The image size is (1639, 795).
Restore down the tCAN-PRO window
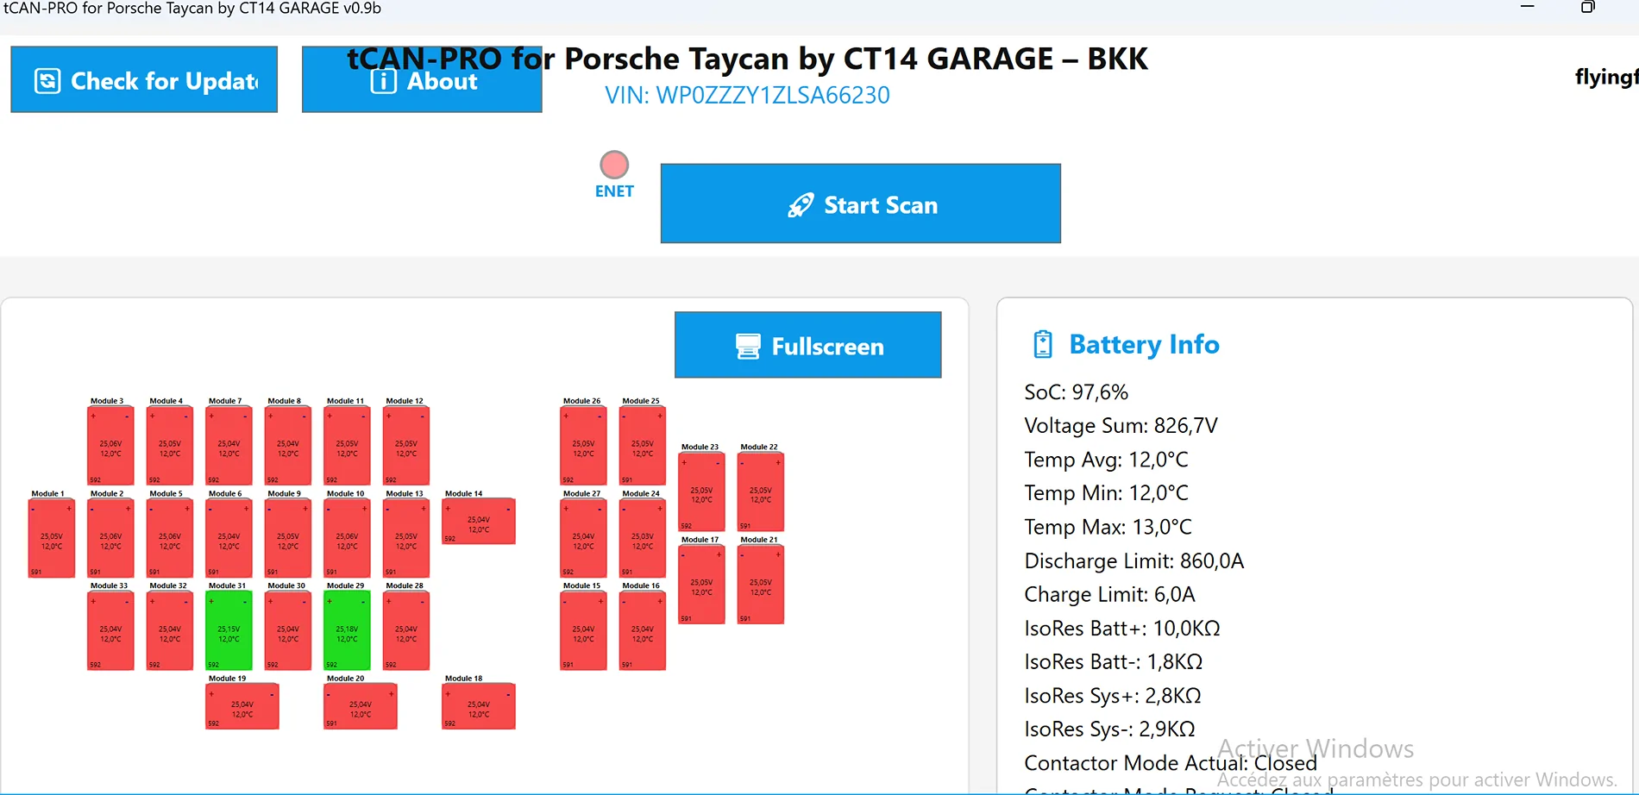coord(1587,7)
